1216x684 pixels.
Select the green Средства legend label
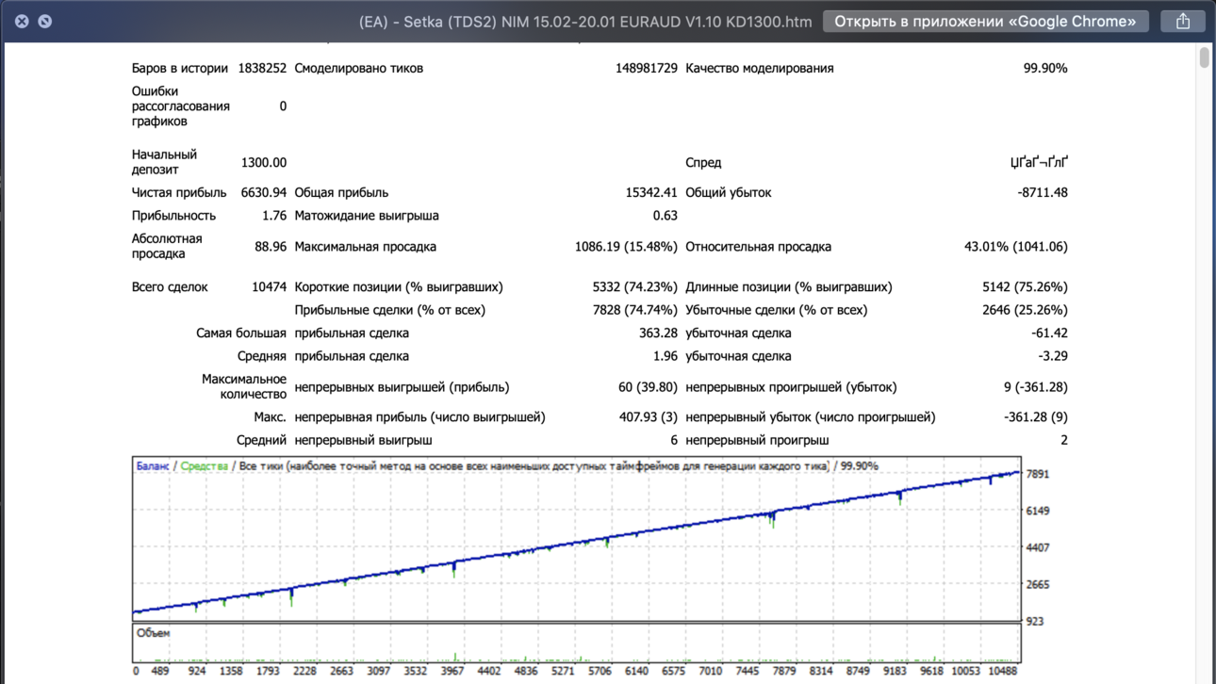tap(205, 466)
